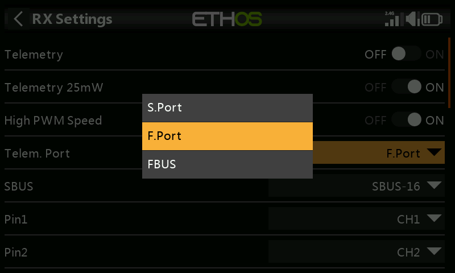This screenshot has height=273, width=455.
Task: Toggle the Telemetry 25mW switch
Action: (406, 87)
